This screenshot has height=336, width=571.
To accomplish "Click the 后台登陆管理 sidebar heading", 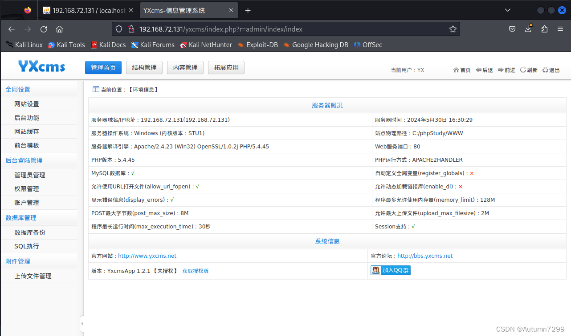I will pos(24,160).
